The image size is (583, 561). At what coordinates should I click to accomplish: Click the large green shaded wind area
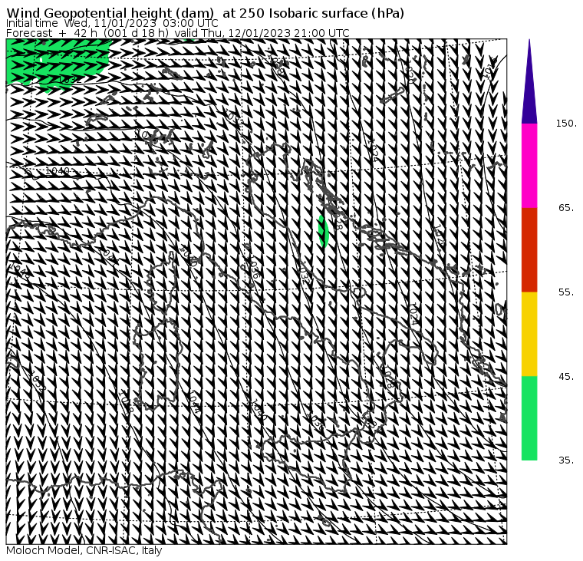58,64
